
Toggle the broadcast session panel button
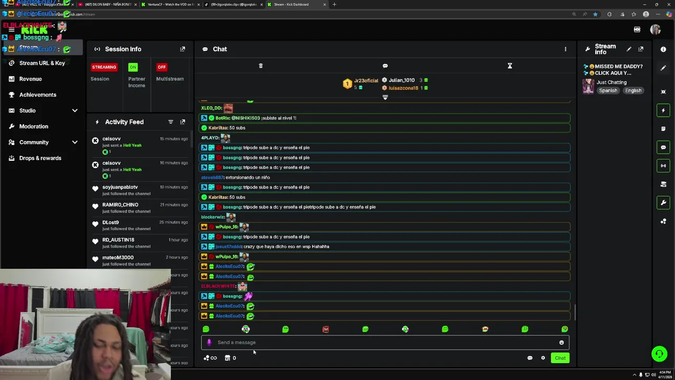tap(663, 166)
